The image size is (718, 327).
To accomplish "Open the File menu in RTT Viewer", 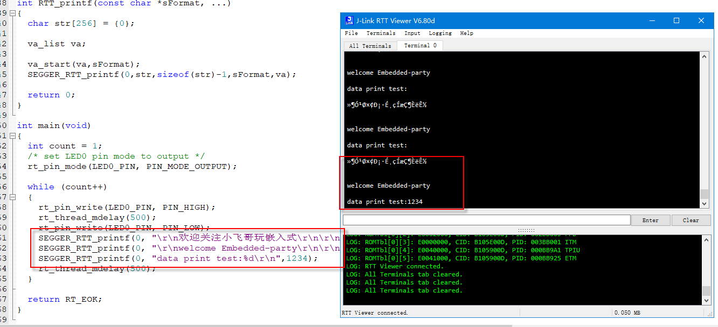I will tap(351, 33).
